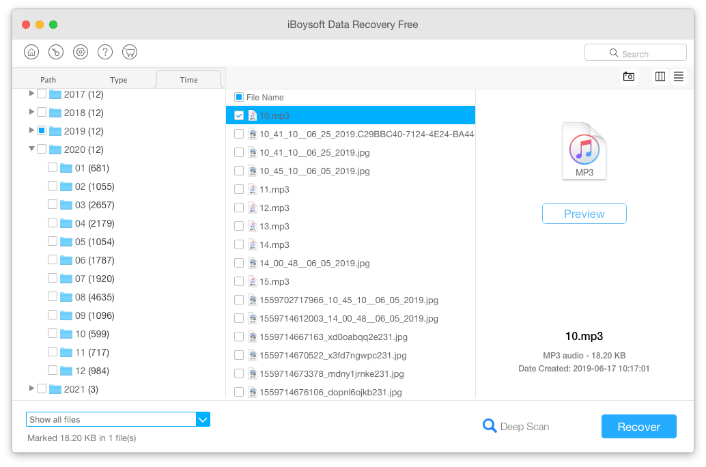The width and height of the screenshot is (706, 467).
Task: Expand the 2019 folder
Action: pyautogui.click(x=31, y=130)
